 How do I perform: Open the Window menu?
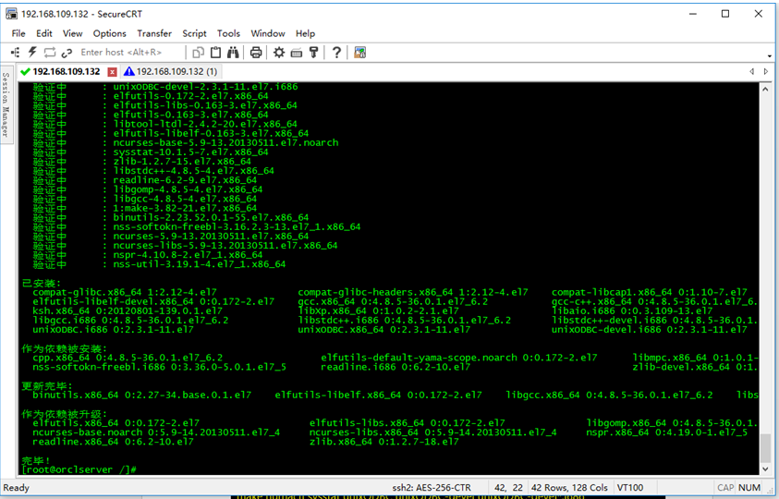pyautogui.click(x=268, y=33)
